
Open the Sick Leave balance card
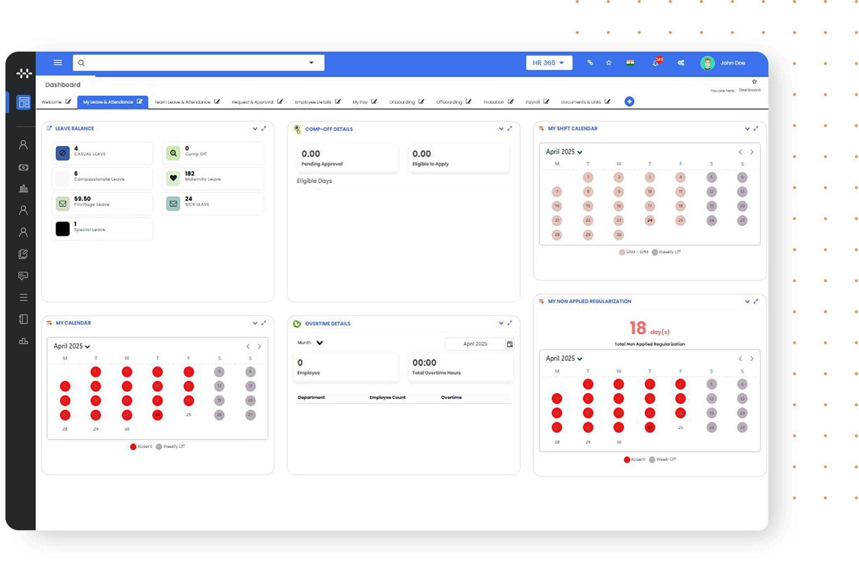point(213,203)
